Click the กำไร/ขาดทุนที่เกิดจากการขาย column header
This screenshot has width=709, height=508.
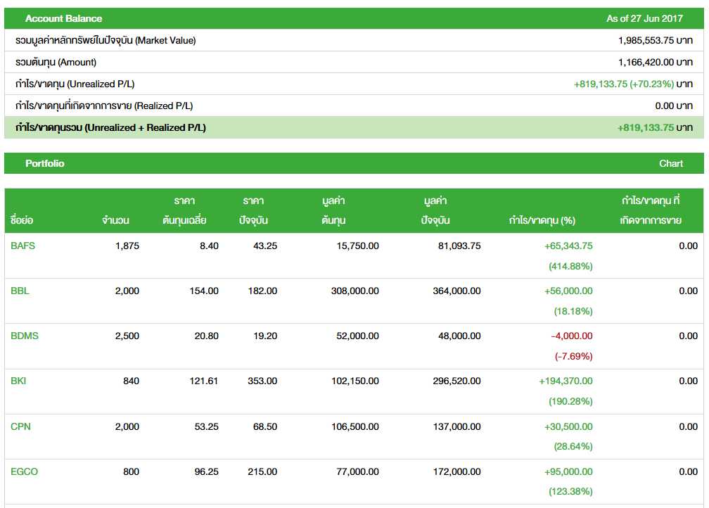coord(651,210)
